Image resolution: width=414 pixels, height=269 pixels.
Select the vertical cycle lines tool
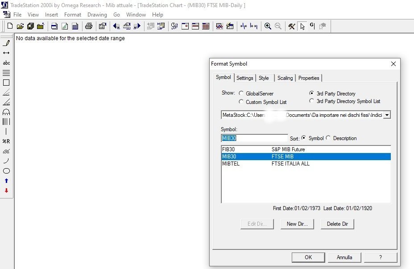[x=6, y=122]
